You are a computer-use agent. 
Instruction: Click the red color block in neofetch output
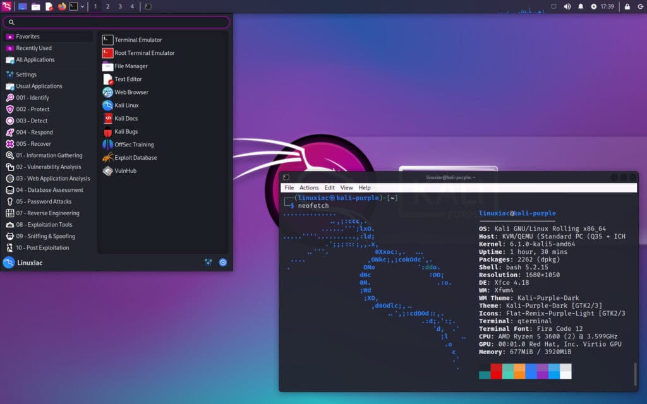(x=497, y=371)
